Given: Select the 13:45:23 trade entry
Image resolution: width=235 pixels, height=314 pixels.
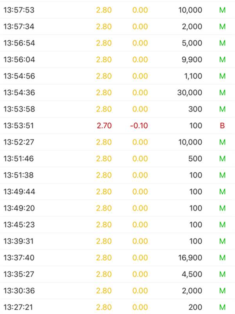Looking at the screenshot, I should click(117, 225).
